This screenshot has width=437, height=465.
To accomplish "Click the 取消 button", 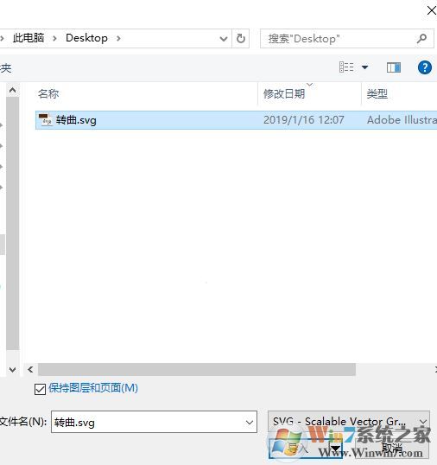I will point(392,448).
